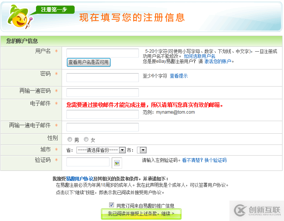
Task: Focus the 验证码 input field
Action: point(88,162)
